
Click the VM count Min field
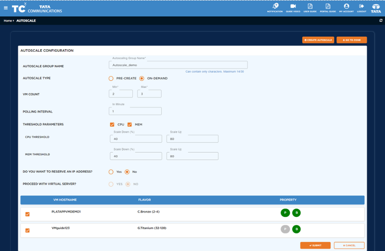(121, 94)
